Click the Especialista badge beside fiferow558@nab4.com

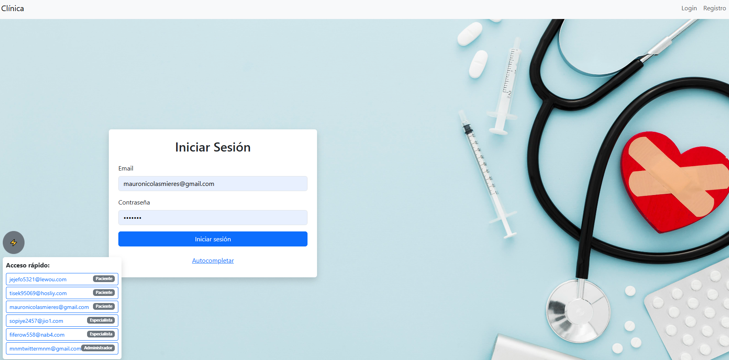click(x=101, y=334)
